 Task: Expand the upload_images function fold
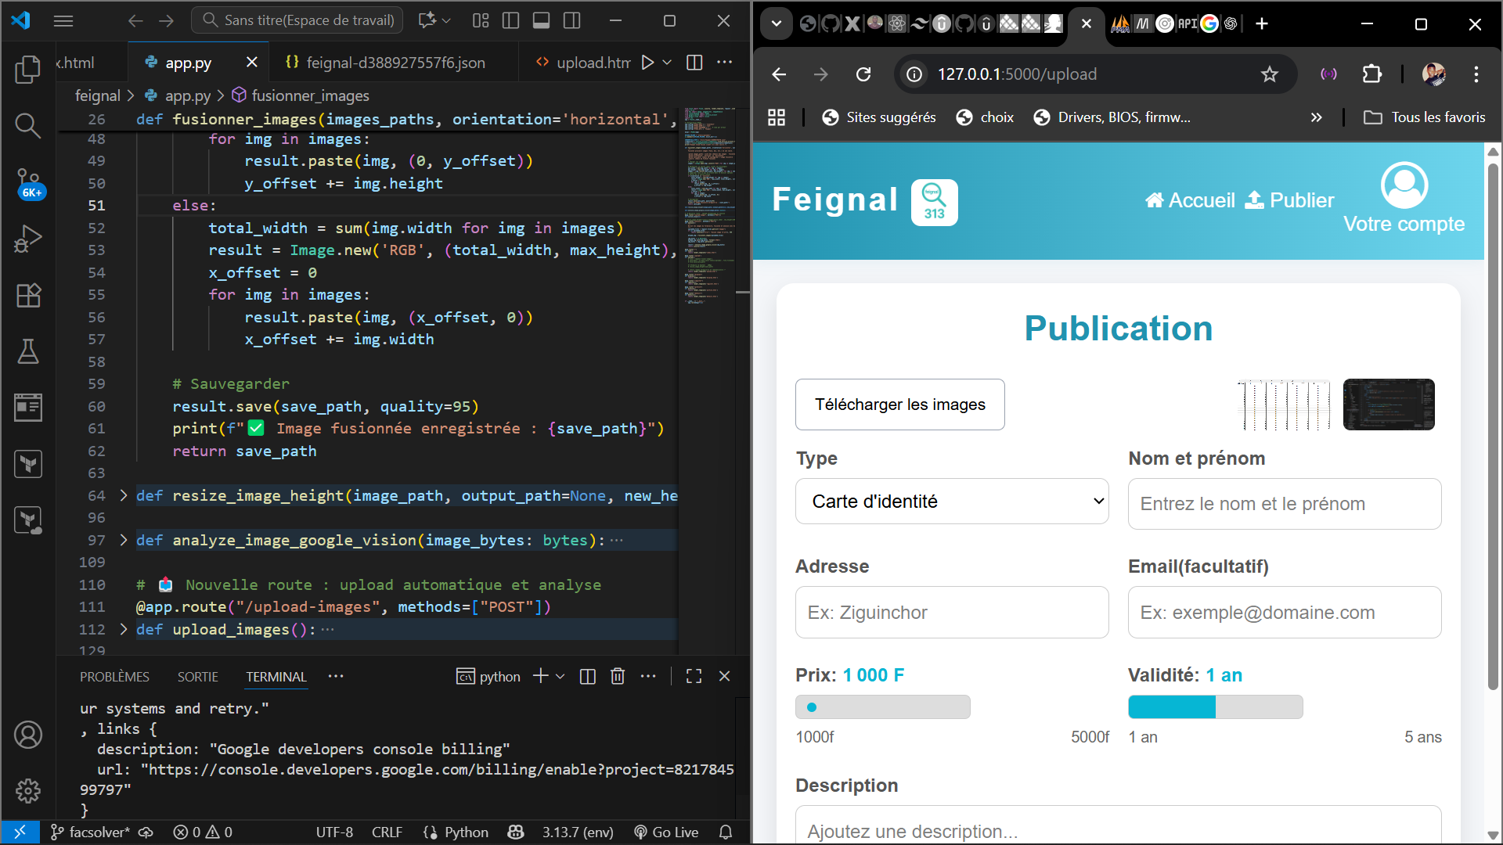pyautogui.click(x=124, y=629)
